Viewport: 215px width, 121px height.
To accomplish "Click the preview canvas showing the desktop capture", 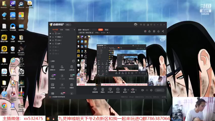I will (x=121, y=61).
